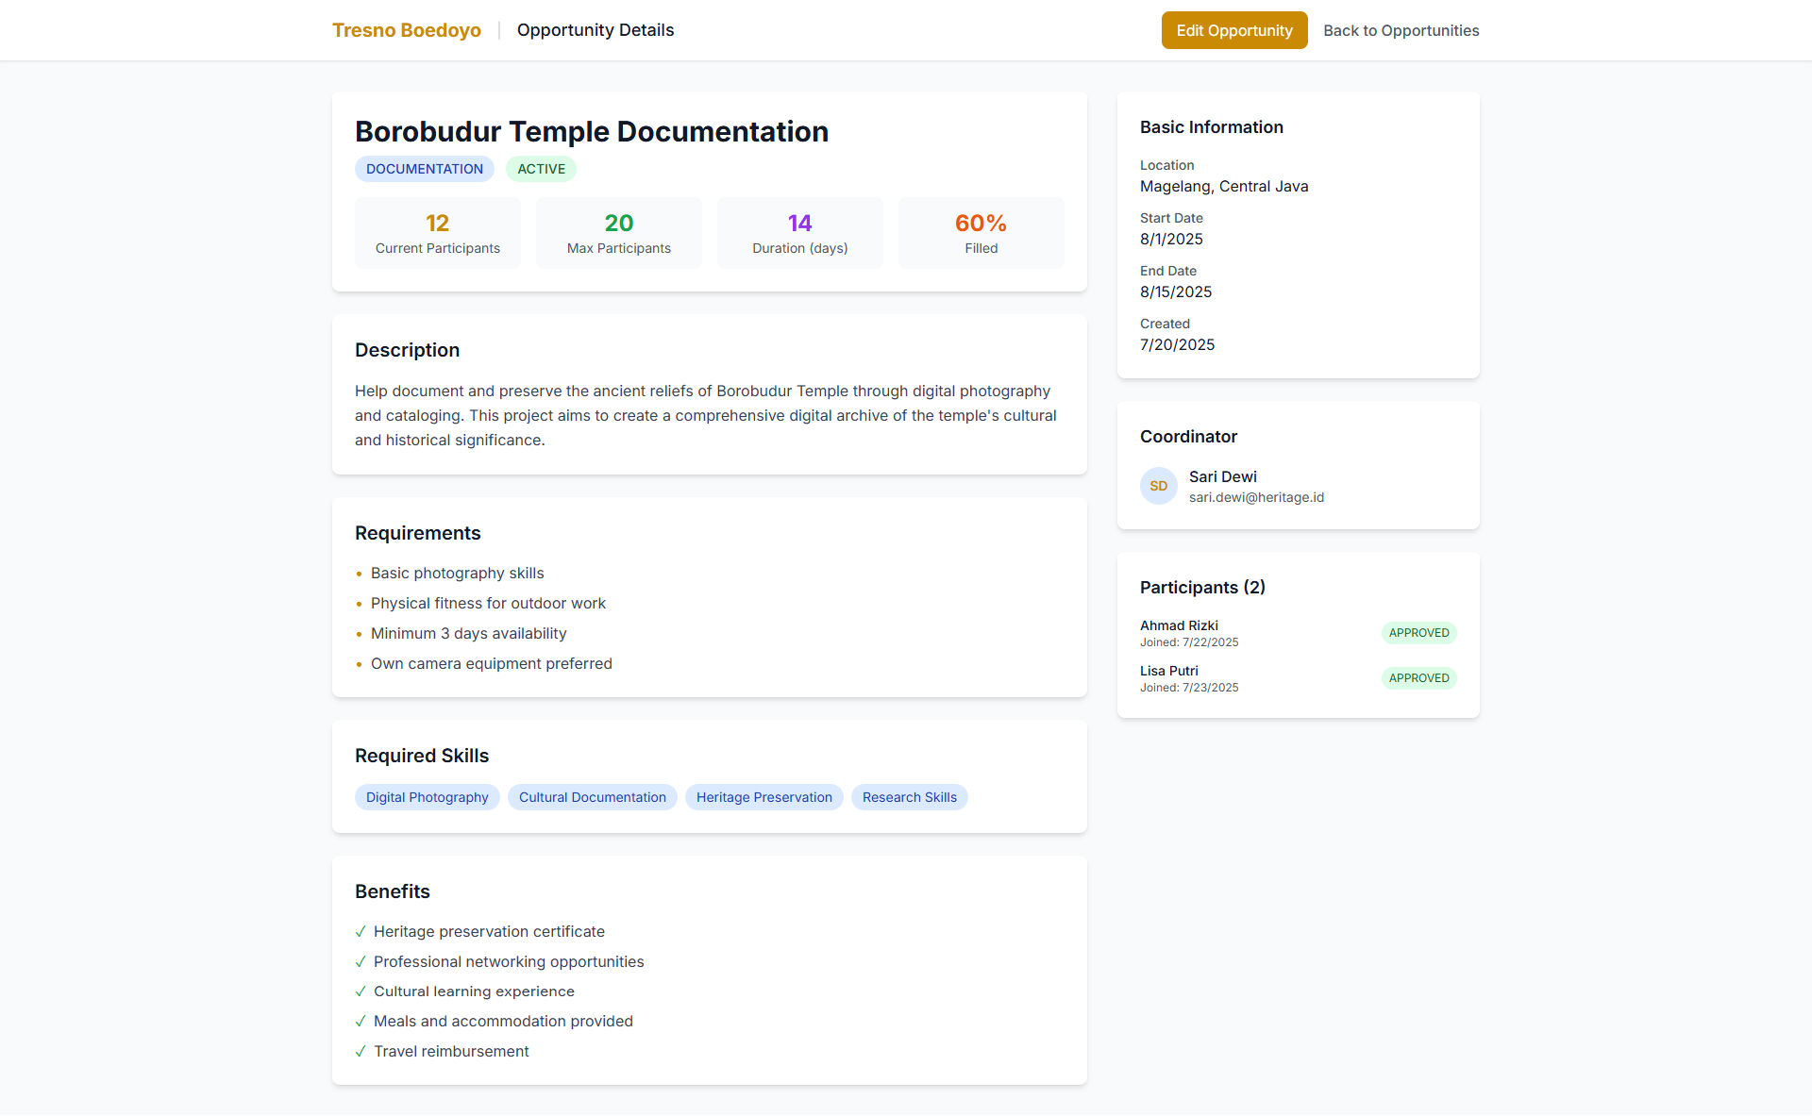Image resolution: width=1812 pixels, height=1116 pixels.
Task: Click Ahmad Rizki's APPROVED status badge
Action: point(1418,633)
